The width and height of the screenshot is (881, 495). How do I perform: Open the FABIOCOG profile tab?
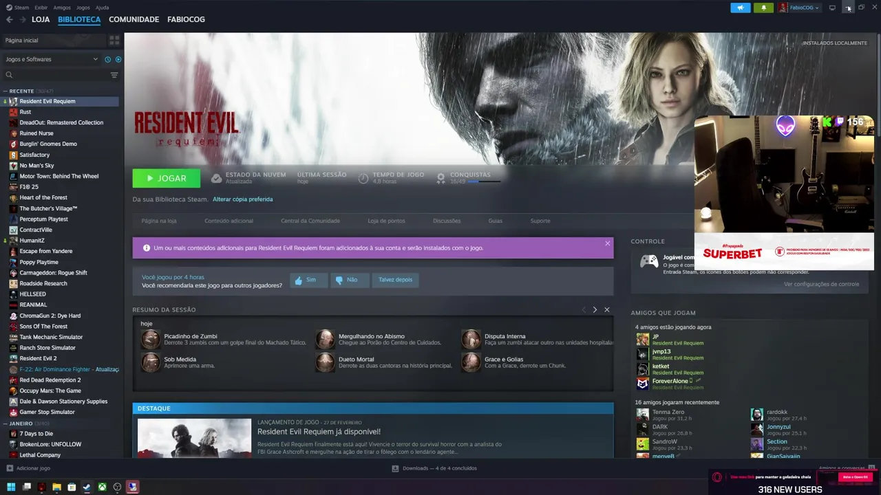(x=186, y=19)
